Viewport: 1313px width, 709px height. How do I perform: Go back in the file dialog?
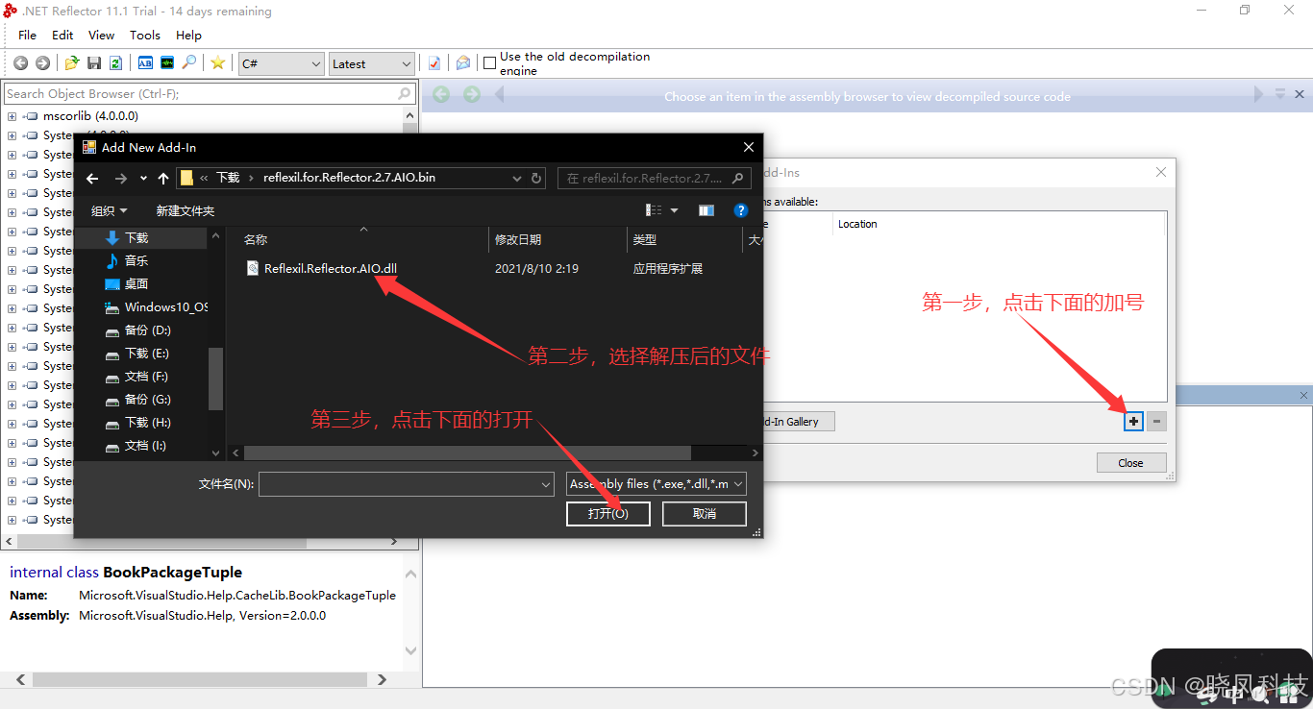point(92,178)
